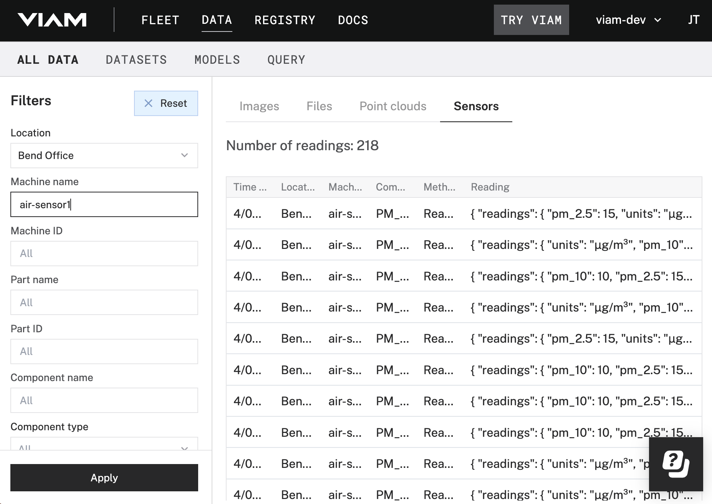
Task: Open the Files tab
Action: [319, 106]
